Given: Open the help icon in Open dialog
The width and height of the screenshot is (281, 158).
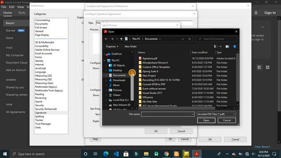Looking at the screenshot, I should click(234, 47).
